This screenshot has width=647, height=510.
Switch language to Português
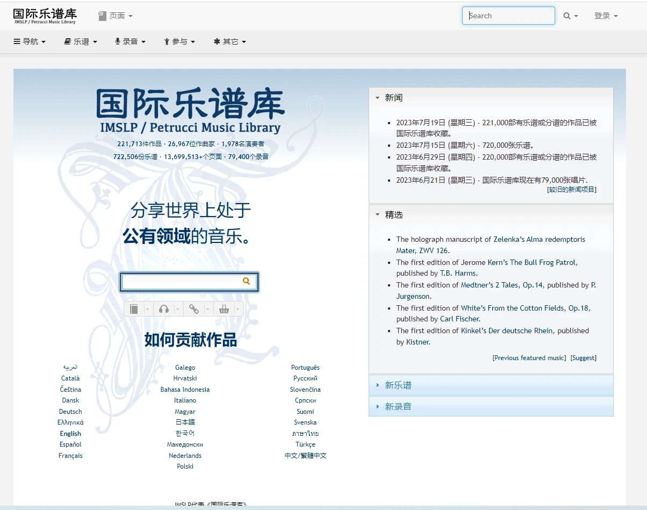click(305, 368)
